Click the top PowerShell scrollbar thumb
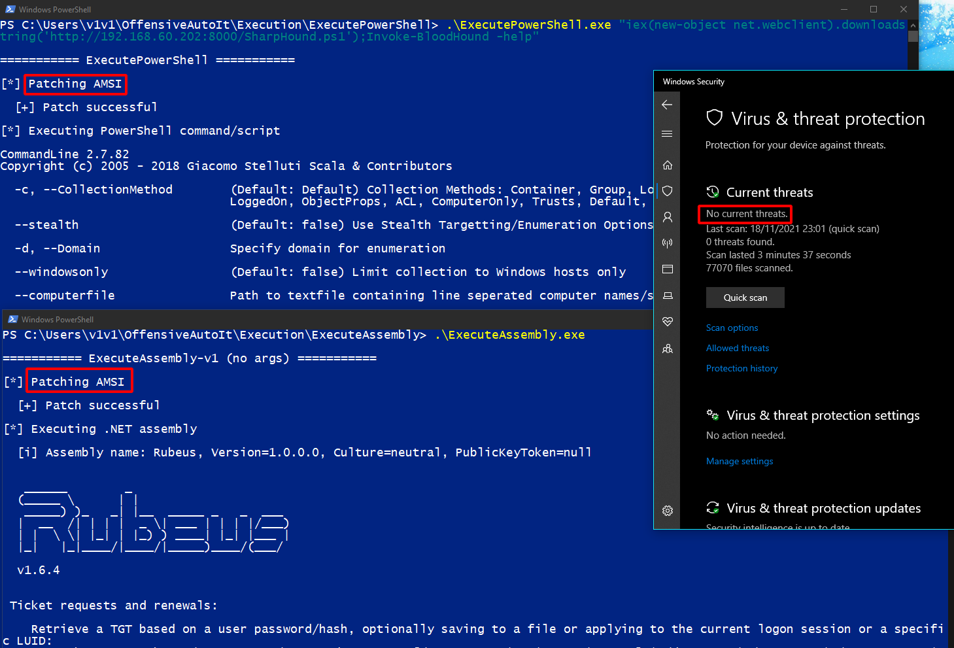Screen dimensions: 954x648 tap(913, 37)
